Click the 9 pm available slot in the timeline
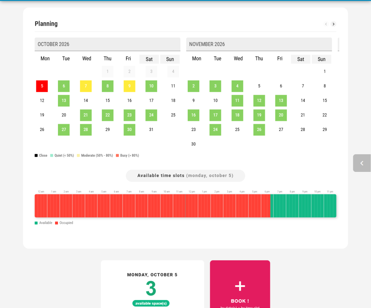 click(x=305, y=206)
